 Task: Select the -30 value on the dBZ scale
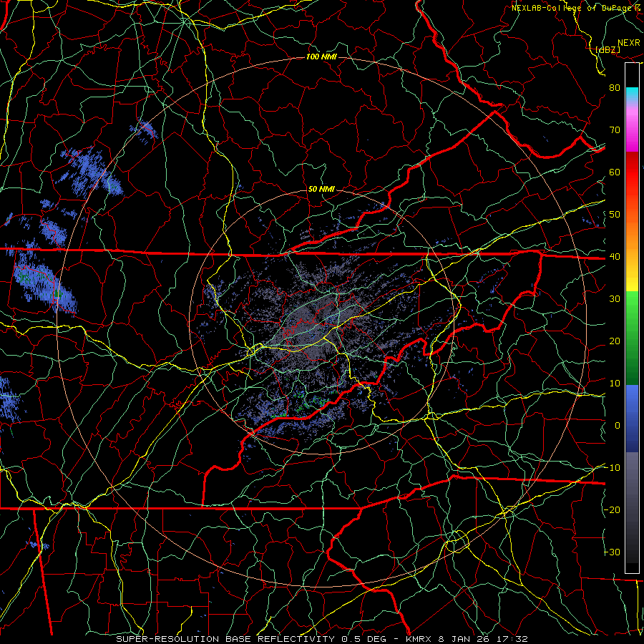tap(612, 552)
